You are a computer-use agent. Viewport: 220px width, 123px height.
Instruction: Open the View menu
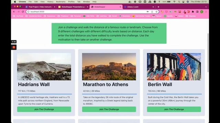(42, 2)
